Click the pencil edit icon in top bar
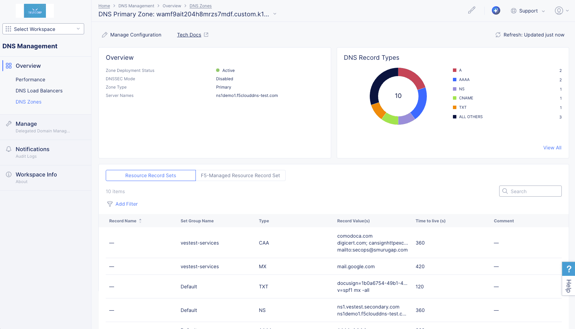This screenshot has height=329, width=575. (472, 10)
